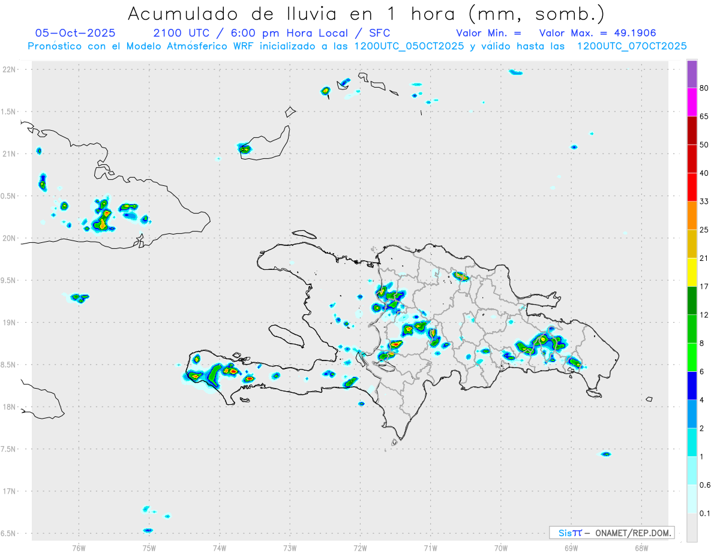Screen dimensions: 720x556
Task: Click the yellow legend swatch between 17 and 21
Action: 692,272
